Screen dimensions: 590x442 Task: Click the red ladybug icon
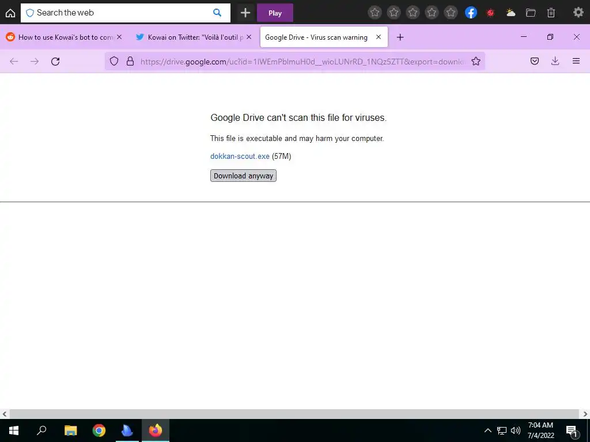coord(490,13)
